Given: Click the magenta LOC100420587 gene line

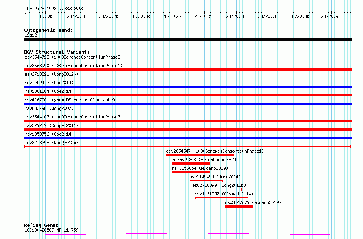Looking at the screenshot, I should pyautogui.click(x=188, y=234).
